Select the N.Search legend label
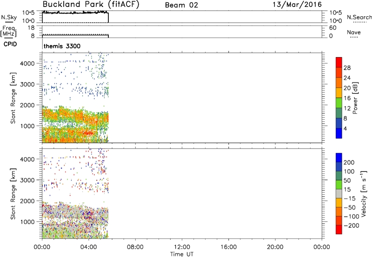The image size is (372, 257). [359, 17]
